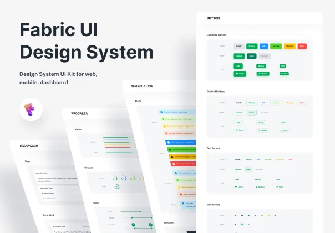The image size is (335, 233).
Task: Click the info icon in solid blue alert
Action: (x=169, y=143)
